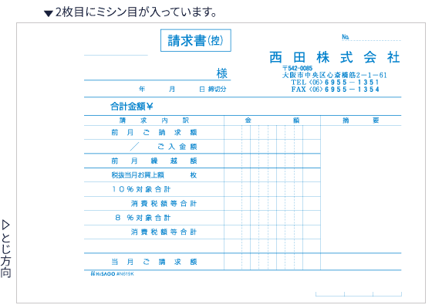432x305 pixels.
Task: Click the 前月繰越額 row label
Action: (154, 161)
